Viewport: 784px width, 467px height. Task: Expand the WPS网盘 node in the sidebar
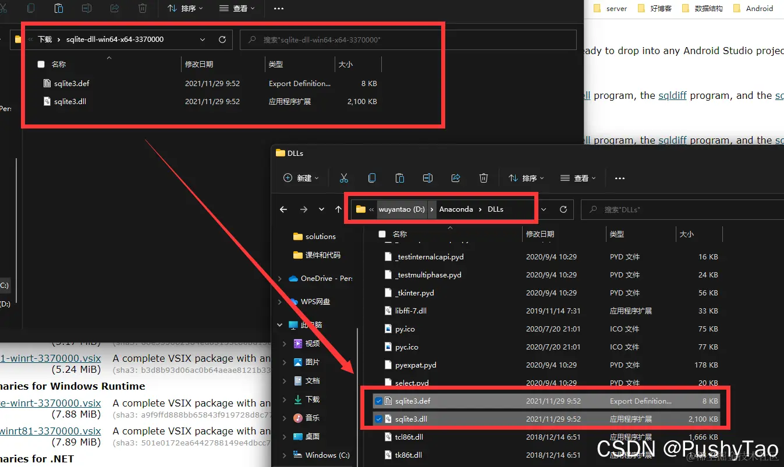[x=280, y=302]
